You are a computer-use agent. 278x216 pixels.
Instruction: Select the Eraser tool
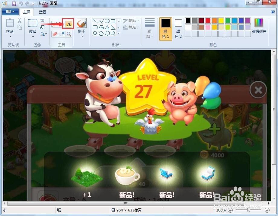[x=55, y=34]
